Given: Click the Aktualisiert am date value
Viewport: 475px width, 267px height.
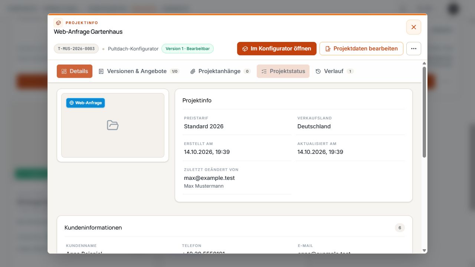Looking at the screenshot, I should point(320,152).
